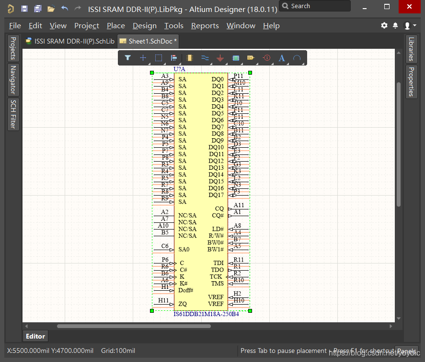Click the Grid:100mil status text
The height and width of the screenshot is (362, 425).
click(x=118, y=351)
